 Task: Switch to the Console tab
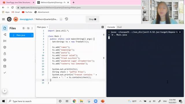pyautogui.click(x=111, y=27)
